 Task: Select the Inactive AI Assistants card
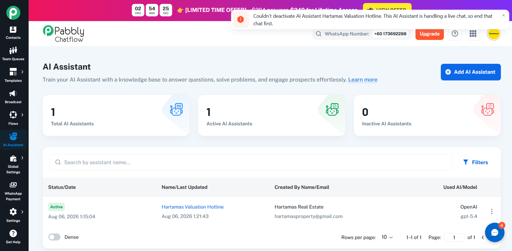pyautogui.click(x=427, y=115)
